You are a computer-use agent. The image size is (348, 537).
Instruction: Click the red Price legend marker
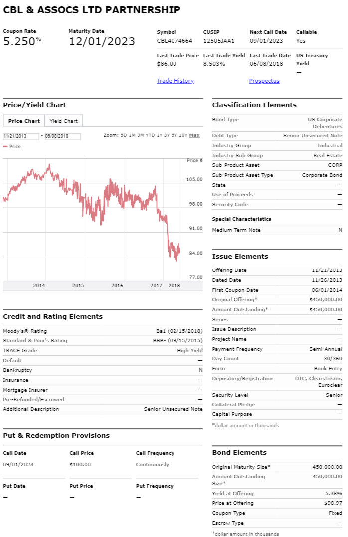[5, 146]
